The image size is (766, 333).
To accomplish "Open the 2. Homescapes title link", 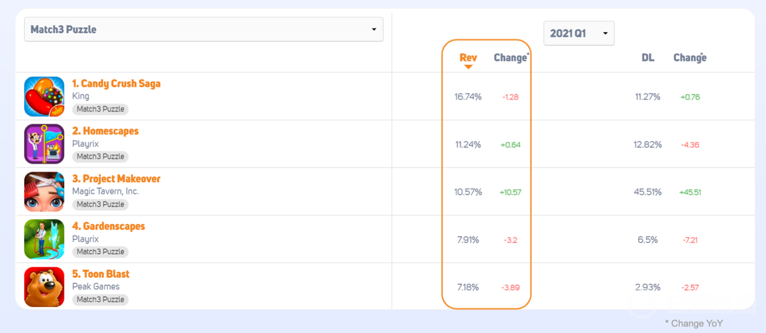I will pos(105,131).
